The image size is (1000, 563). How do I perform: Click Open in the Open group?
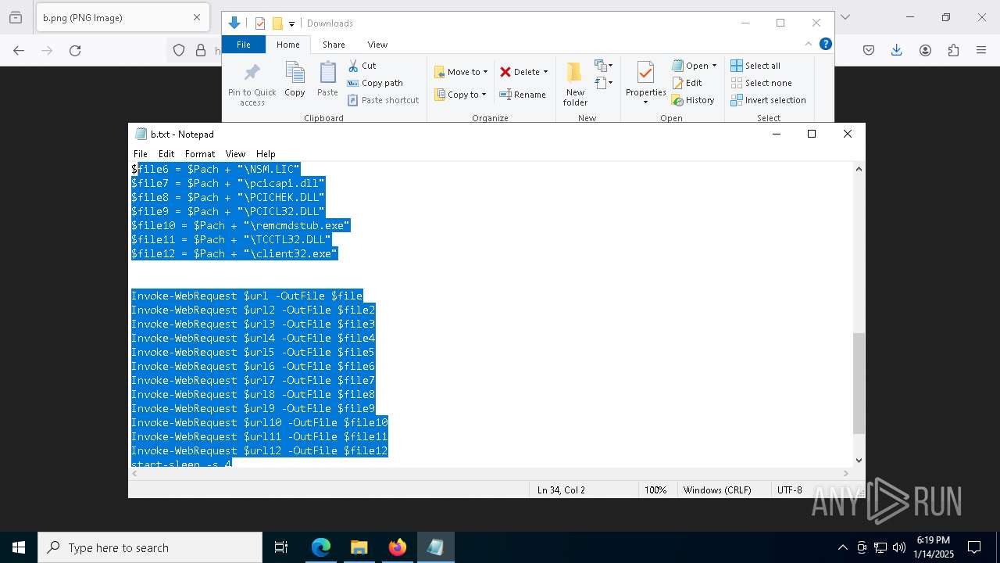(690, 66)
